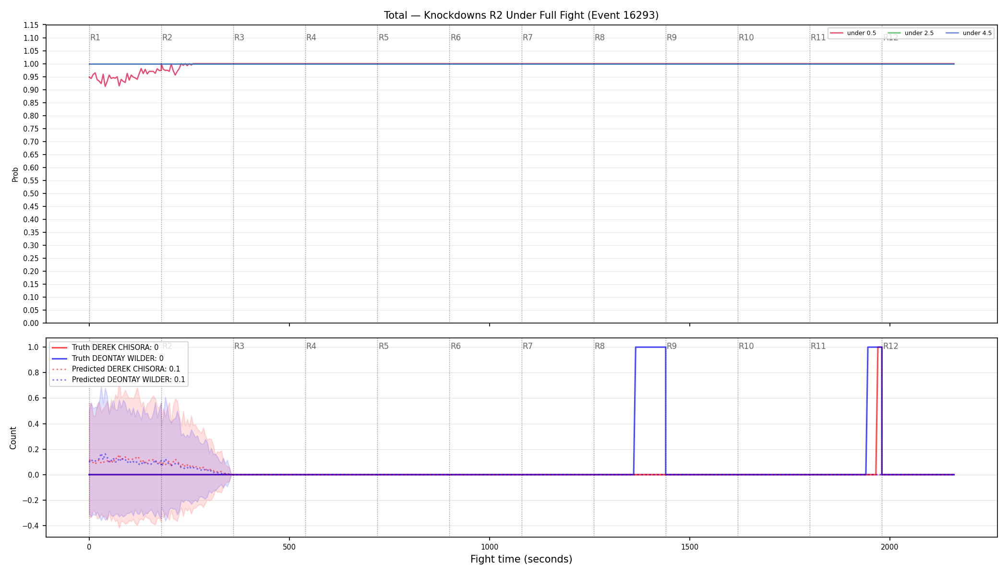Image resolution: width=1008 pixels, height=576 pixels.
Task: Click the R12 round label in the Count chart
Action: 890,346
